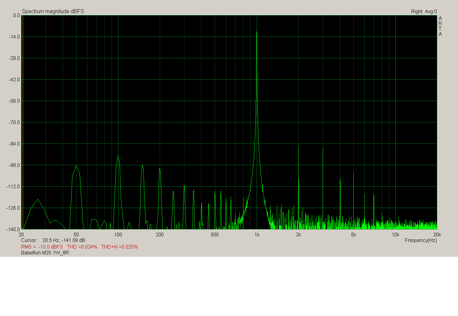Click the RMS = -10.0 dBFS readout
Image resolution: width=458 pixels, height=316 pixels.
tap(42, 247)
